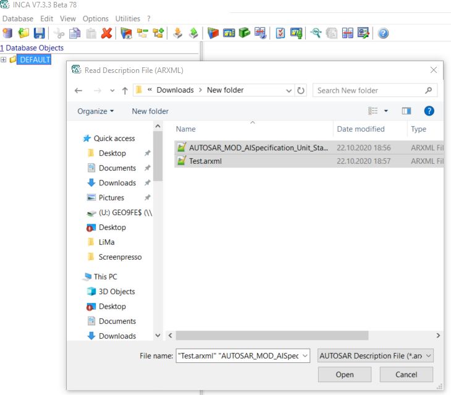Go back using the left arrow in dialog
This screenshot has width=451, height=395.
coord(78,91)
